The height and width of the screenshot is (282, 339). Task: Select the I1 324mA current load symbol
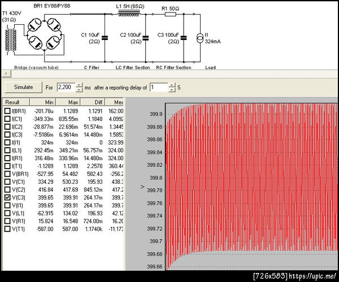[200, 38]
